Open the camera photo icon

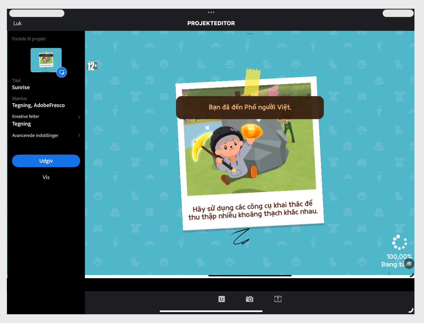pyautogui.click(x=249, y=299)
